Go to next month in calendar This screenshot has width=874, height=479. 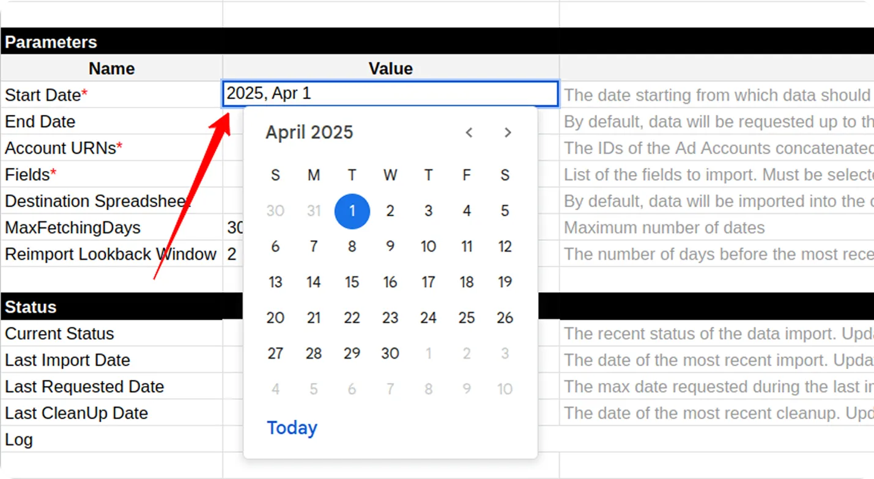point(508,133)
